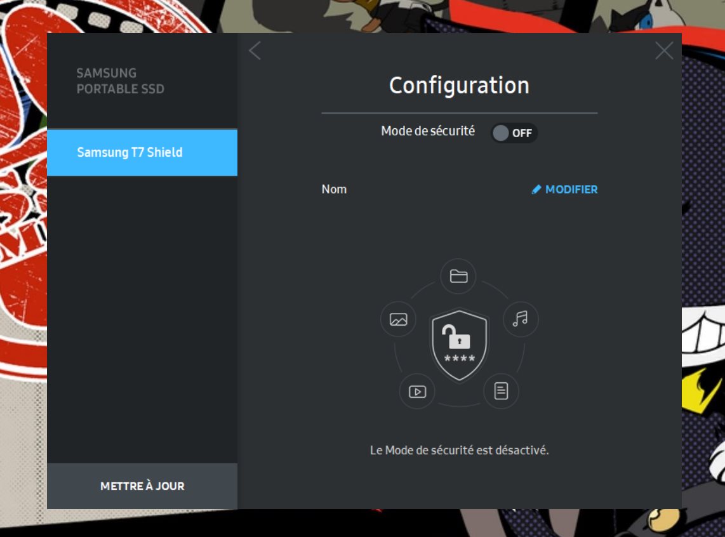
Task: Toggle the Mode de sécurité switch
Action: tap(514, 133)
